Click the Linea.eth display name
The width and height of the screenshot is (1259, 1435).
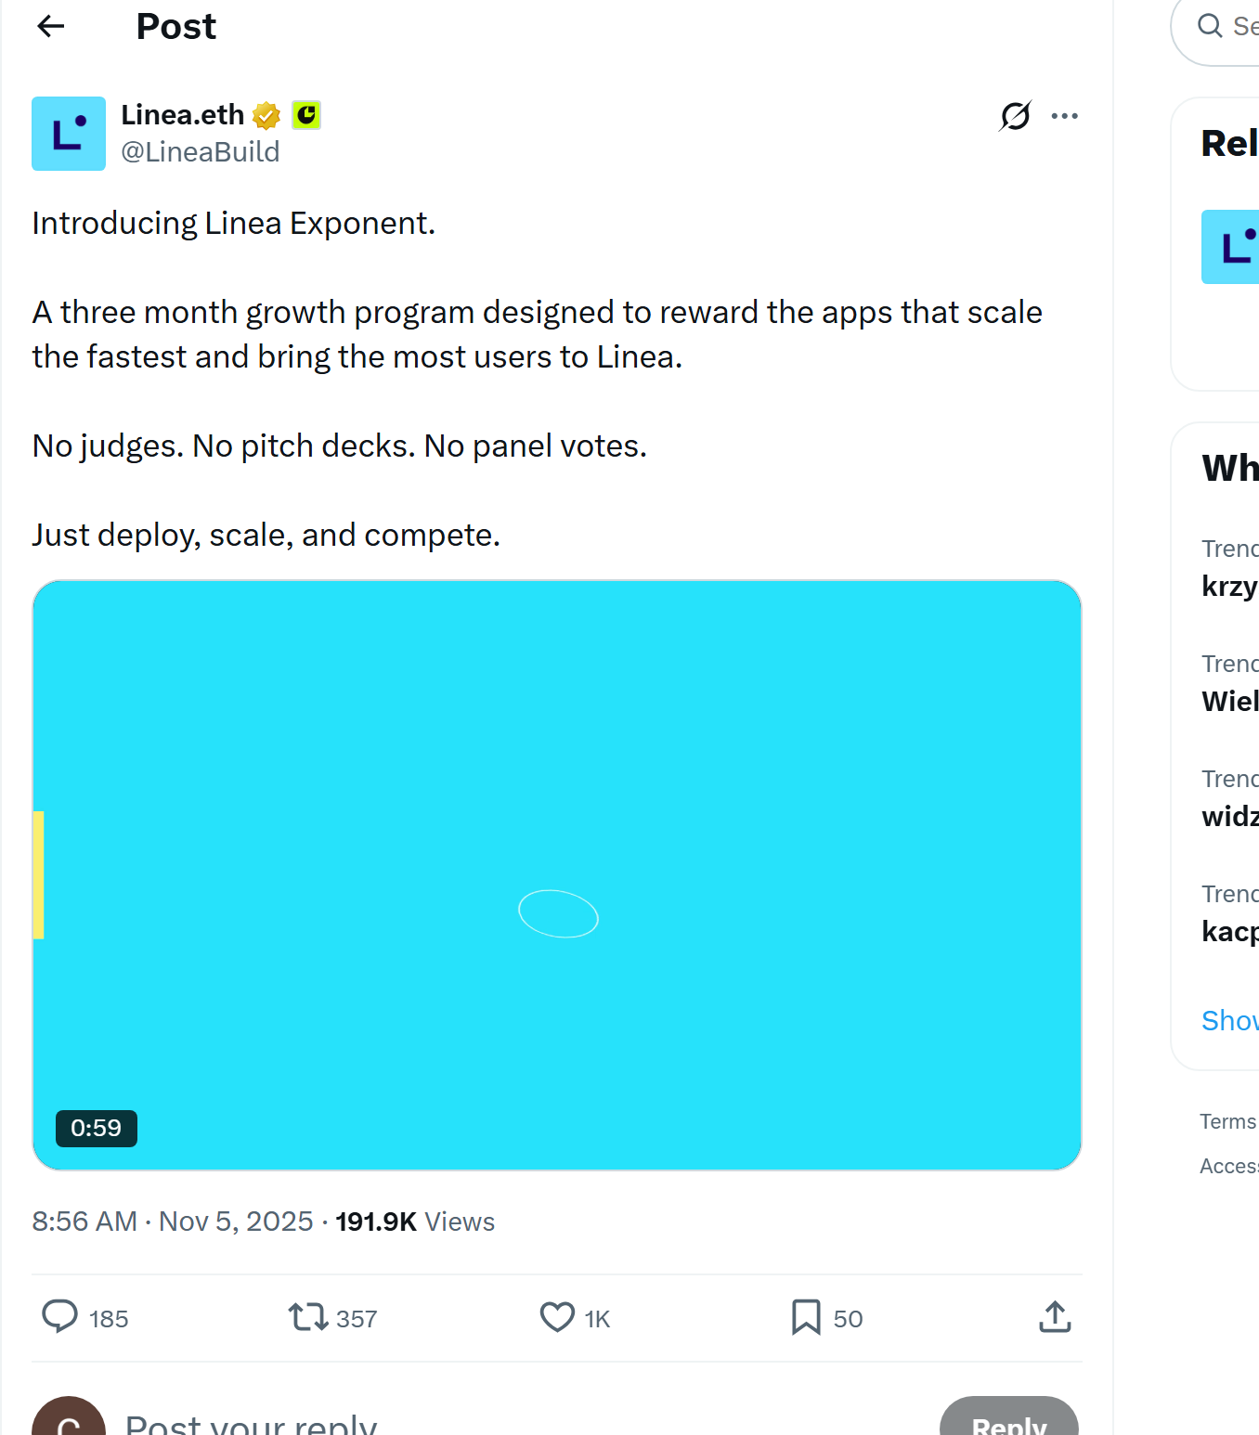[x=182, y=115]
